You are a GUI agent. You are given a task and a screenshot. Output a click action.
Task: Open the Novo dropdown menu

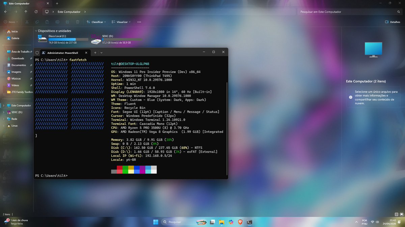coord(10,22)
